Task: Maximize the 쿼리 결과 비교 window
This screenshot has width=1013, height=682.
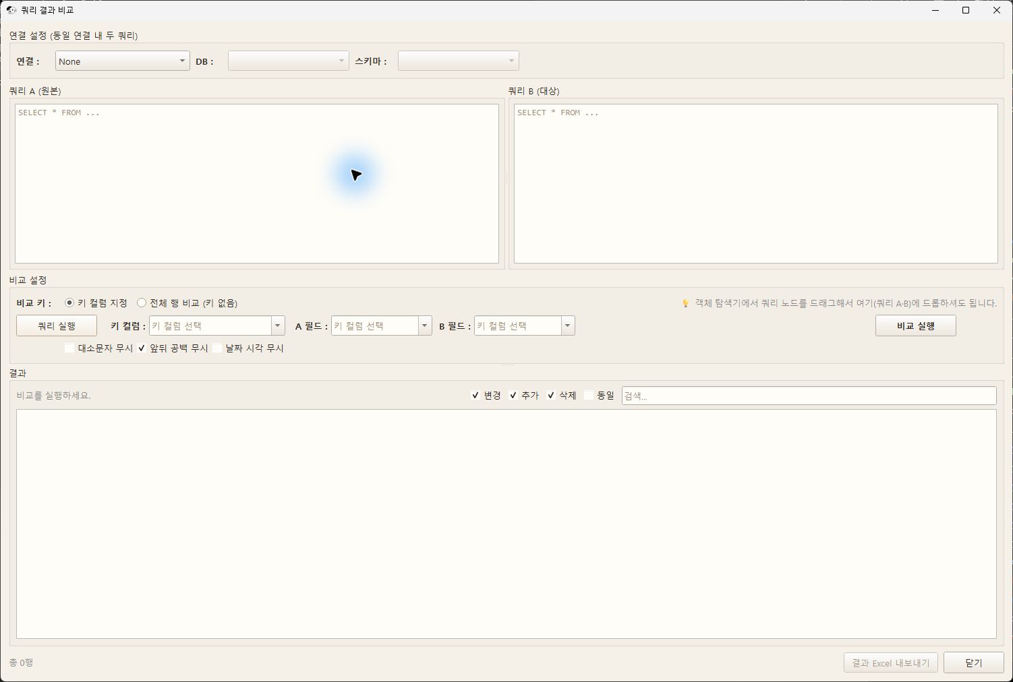Action: pos(966,10)
